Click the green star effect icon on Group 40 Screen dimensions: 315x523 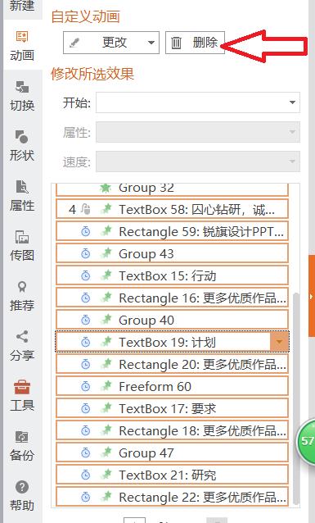(106, 320)
